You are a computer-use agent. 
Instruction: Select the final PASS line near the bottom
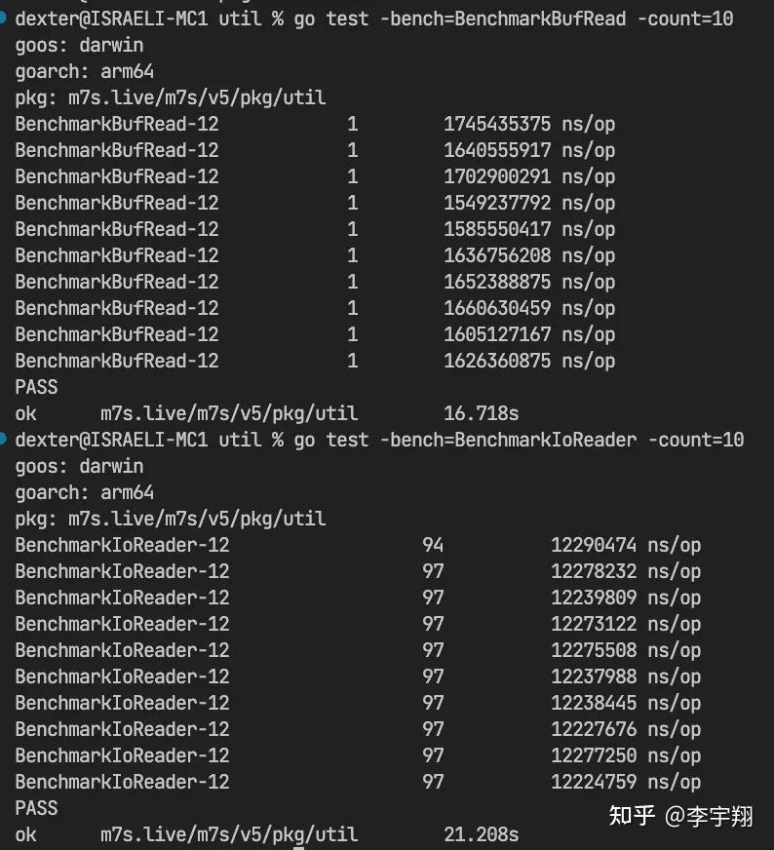pos(37,808)
